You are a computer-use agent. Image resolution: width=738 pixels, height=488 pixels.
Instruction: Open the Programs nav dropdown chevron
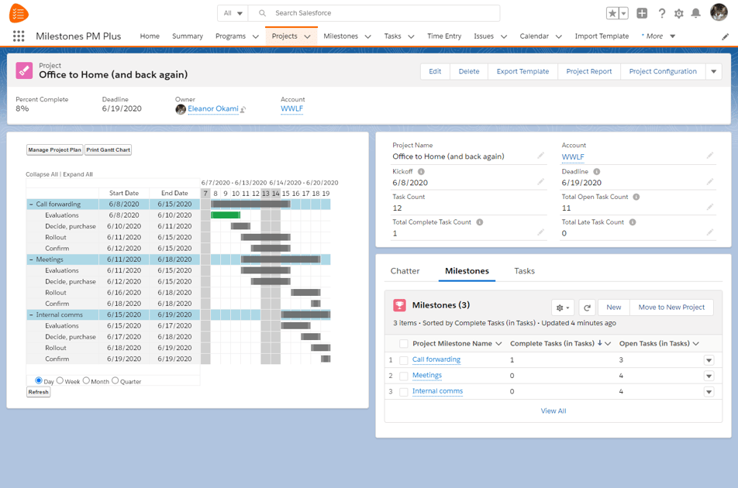point(256,36)
